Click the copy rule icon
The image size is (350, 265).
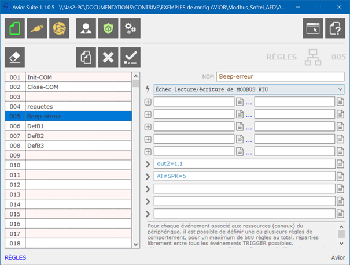point(86,57)
